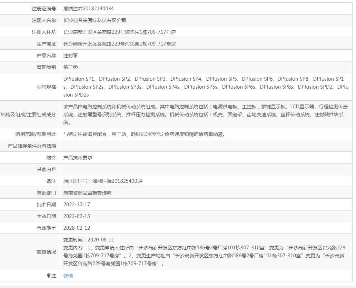356x288 pixels.
Task: Select the 审批部门 label
Action: click(46, 193)
